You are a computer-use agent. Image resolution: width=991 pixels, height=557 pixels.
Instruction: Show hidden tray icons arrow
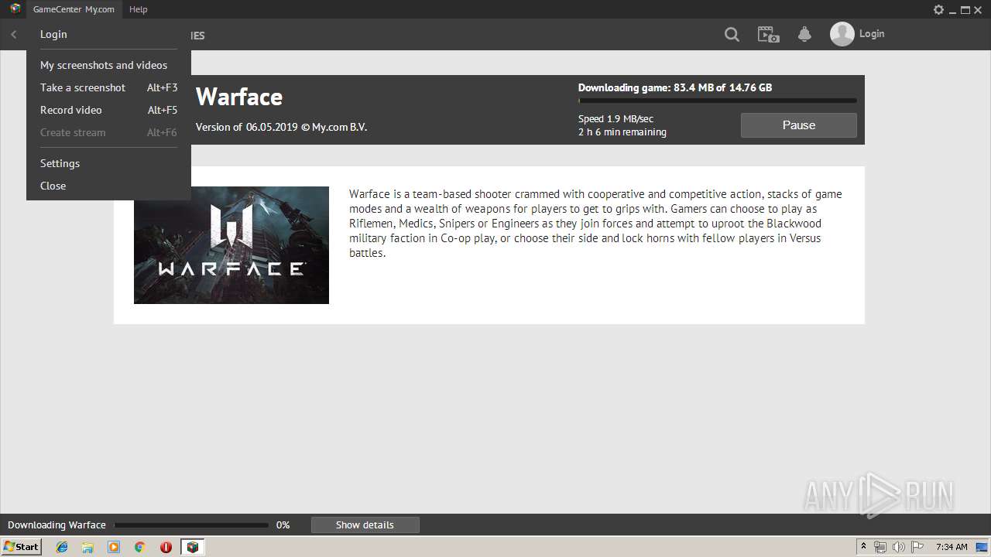[863, 546]
